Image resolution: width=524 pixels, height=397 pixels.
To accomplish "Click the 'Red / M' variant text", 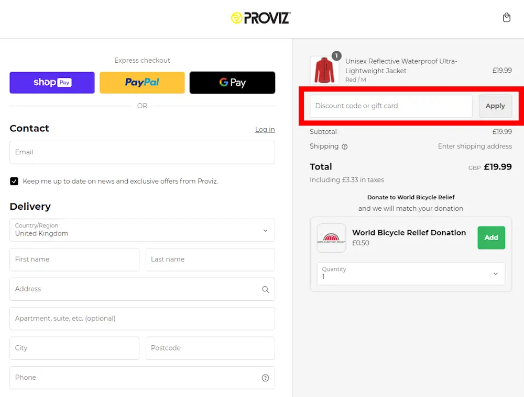I will click(356, 80).
